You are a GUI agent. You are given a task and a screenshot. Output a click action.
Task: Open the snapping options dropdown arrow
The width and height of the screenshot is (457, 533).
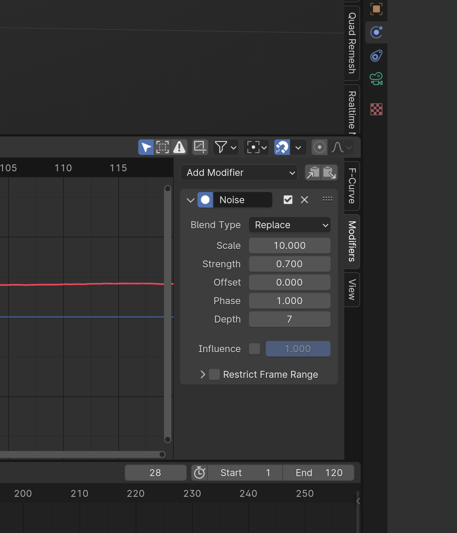[298, 148]
